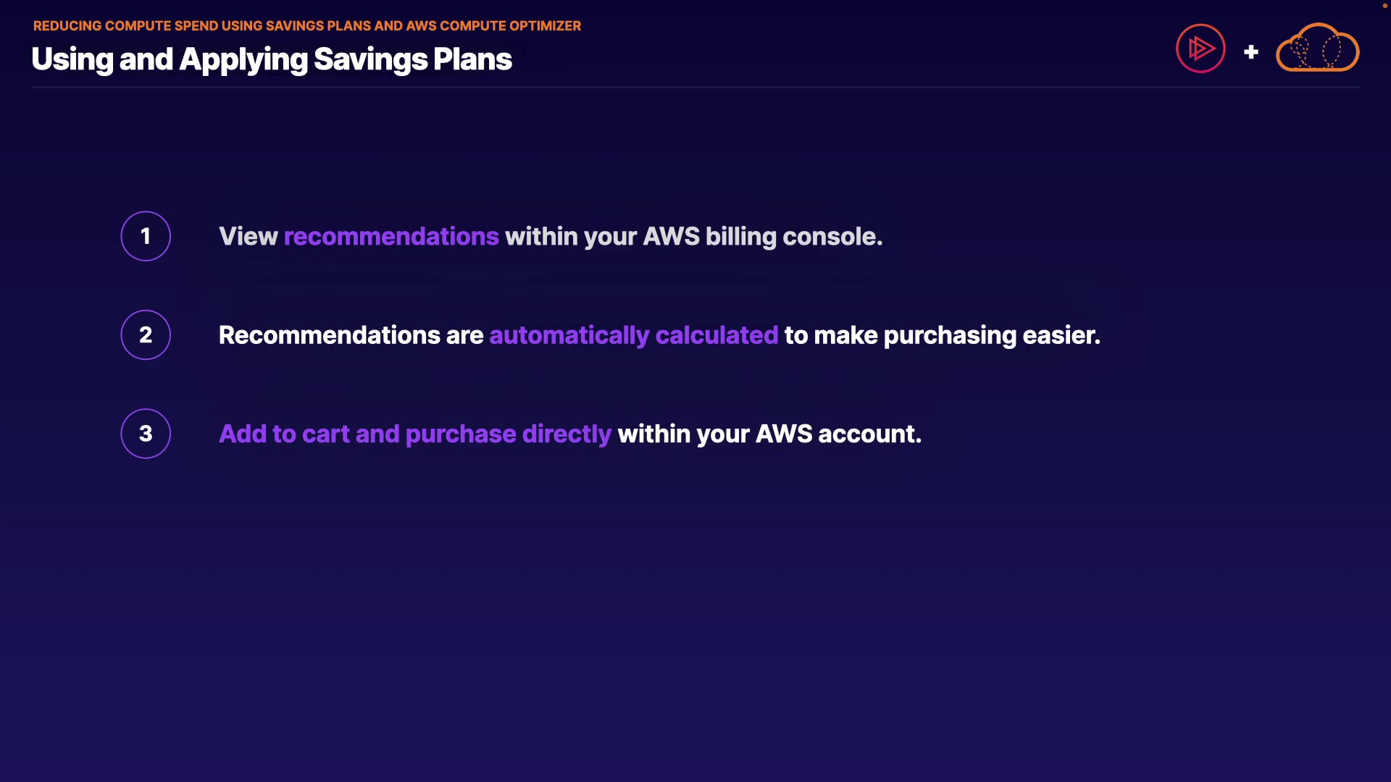Click "Savings Plans" in the large white title
This screenshot has height=782, width=1391.
pyautogui.click(x=413, y=59)
